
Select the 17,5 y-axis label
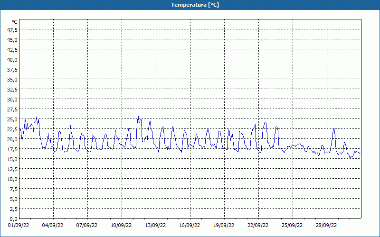[12, 149]
